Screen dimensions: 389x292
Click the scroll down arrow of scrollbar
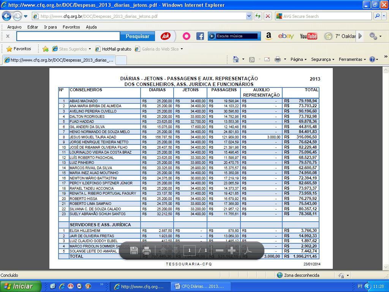pos(386,267)
